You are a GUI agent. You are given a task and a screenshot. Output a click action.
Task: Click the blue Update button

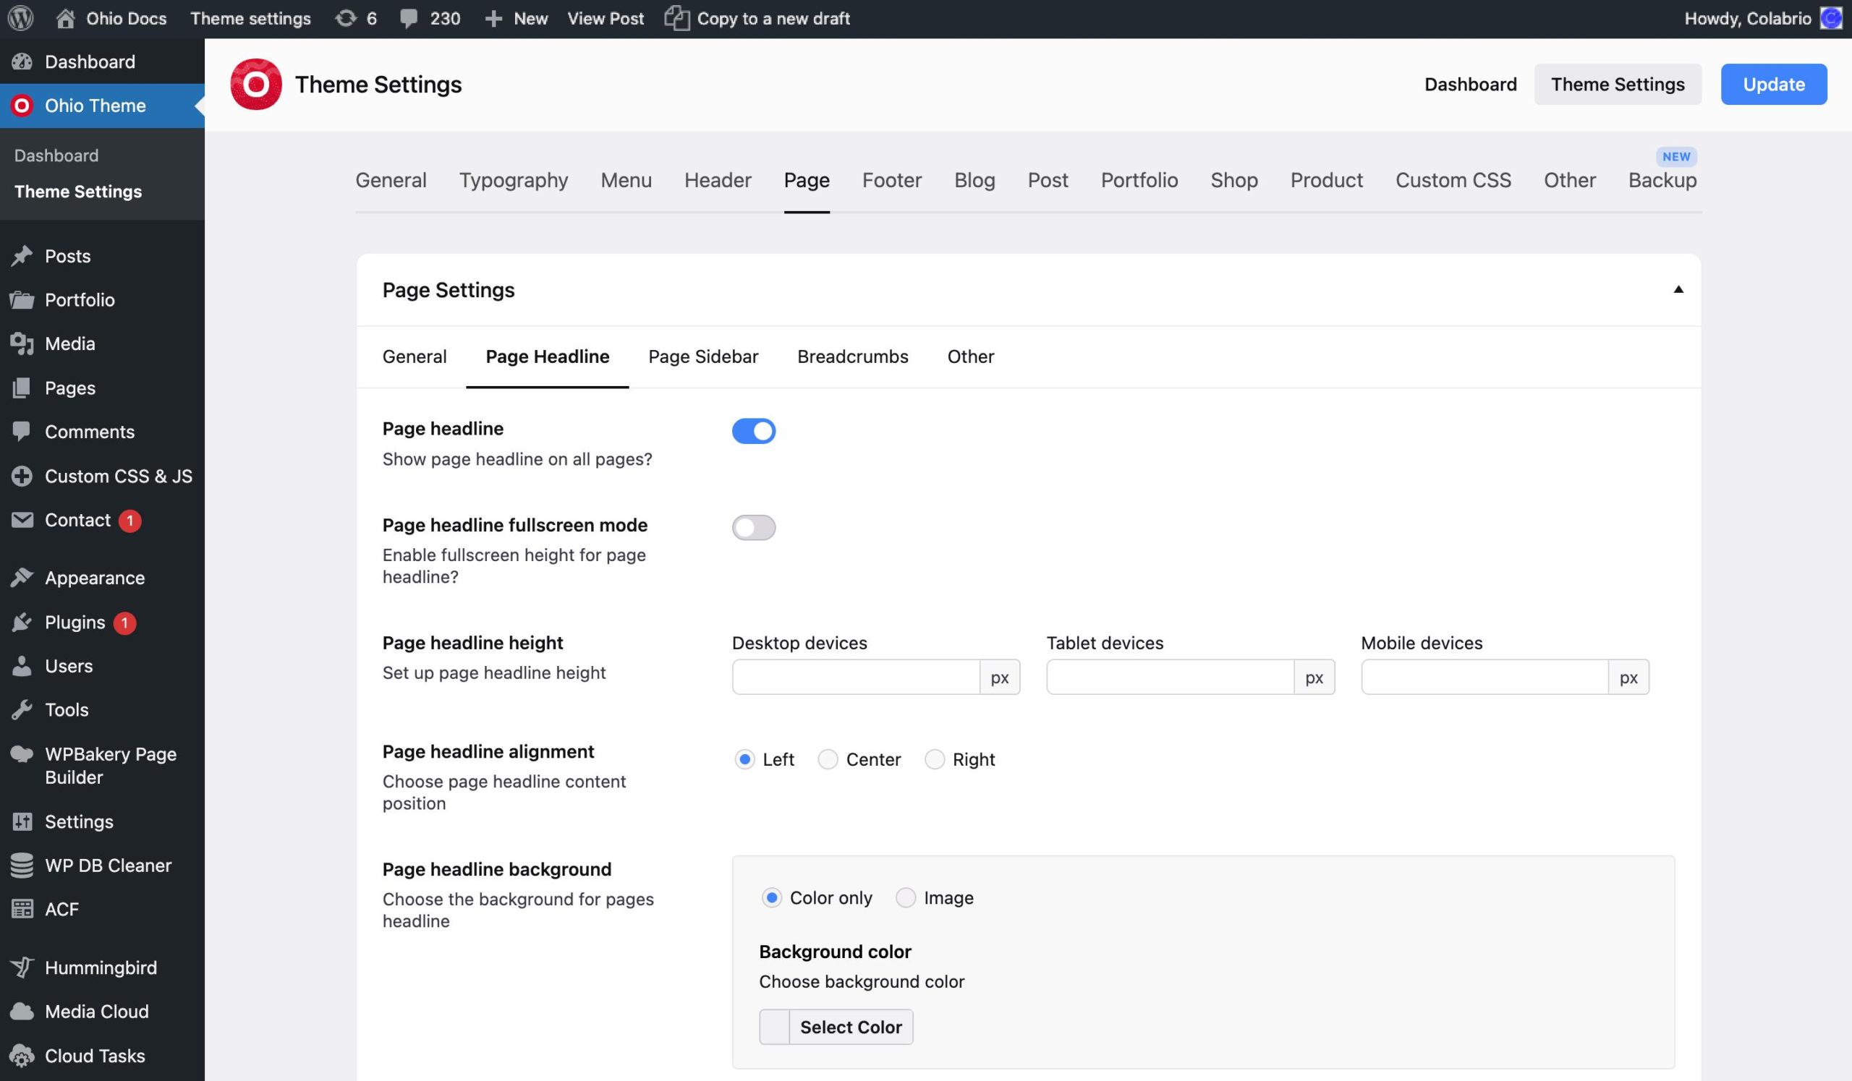pos(1773,85)
